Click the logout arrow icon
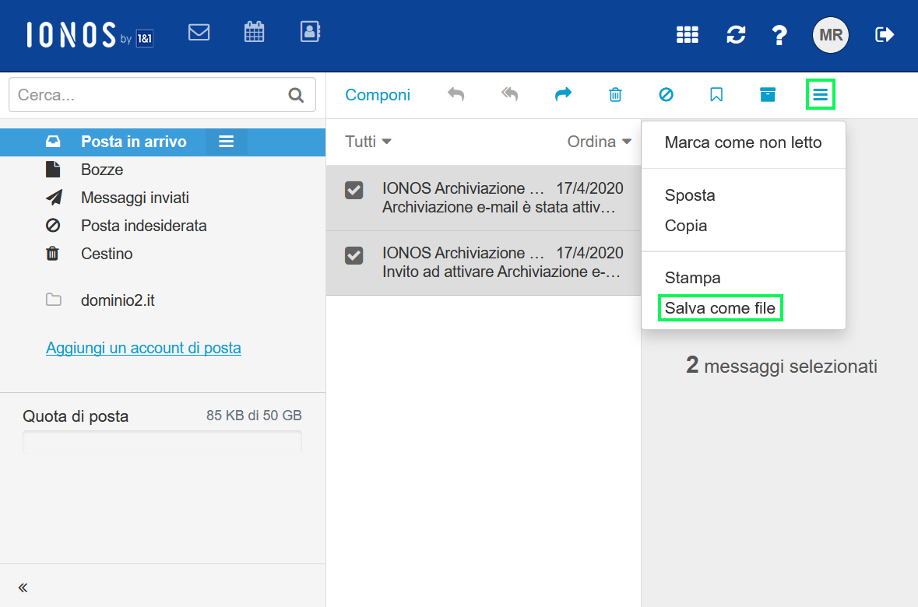The width and height of the screenshot is (918, 607). [x=885, y=35]
